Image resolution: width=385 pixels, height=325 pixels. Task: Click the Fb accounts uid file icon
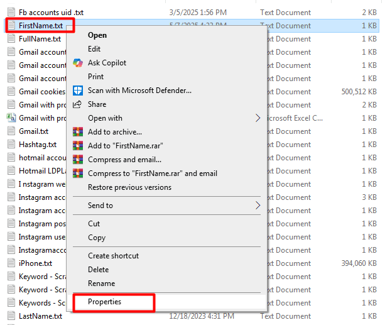[11, 12]
